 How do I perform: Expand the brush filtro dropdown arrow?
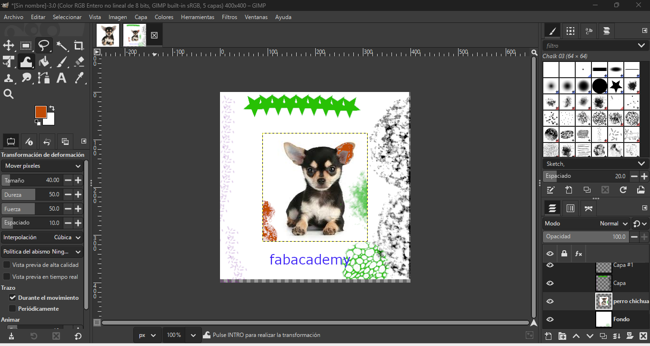pos(641,46)
